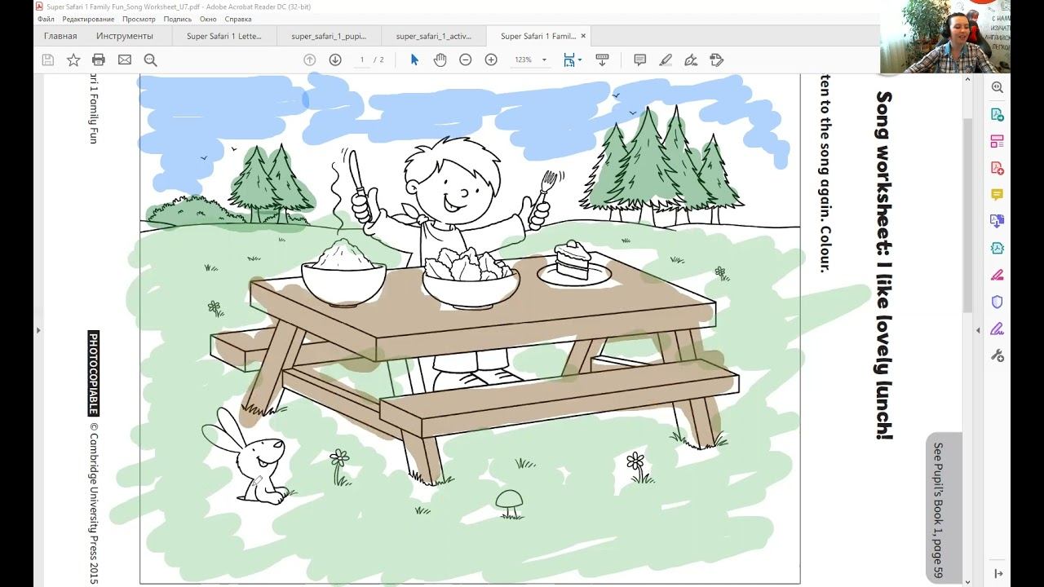Click the Fit page view icon
This screenshot has width=1044, height=587.
pos(568,60)
